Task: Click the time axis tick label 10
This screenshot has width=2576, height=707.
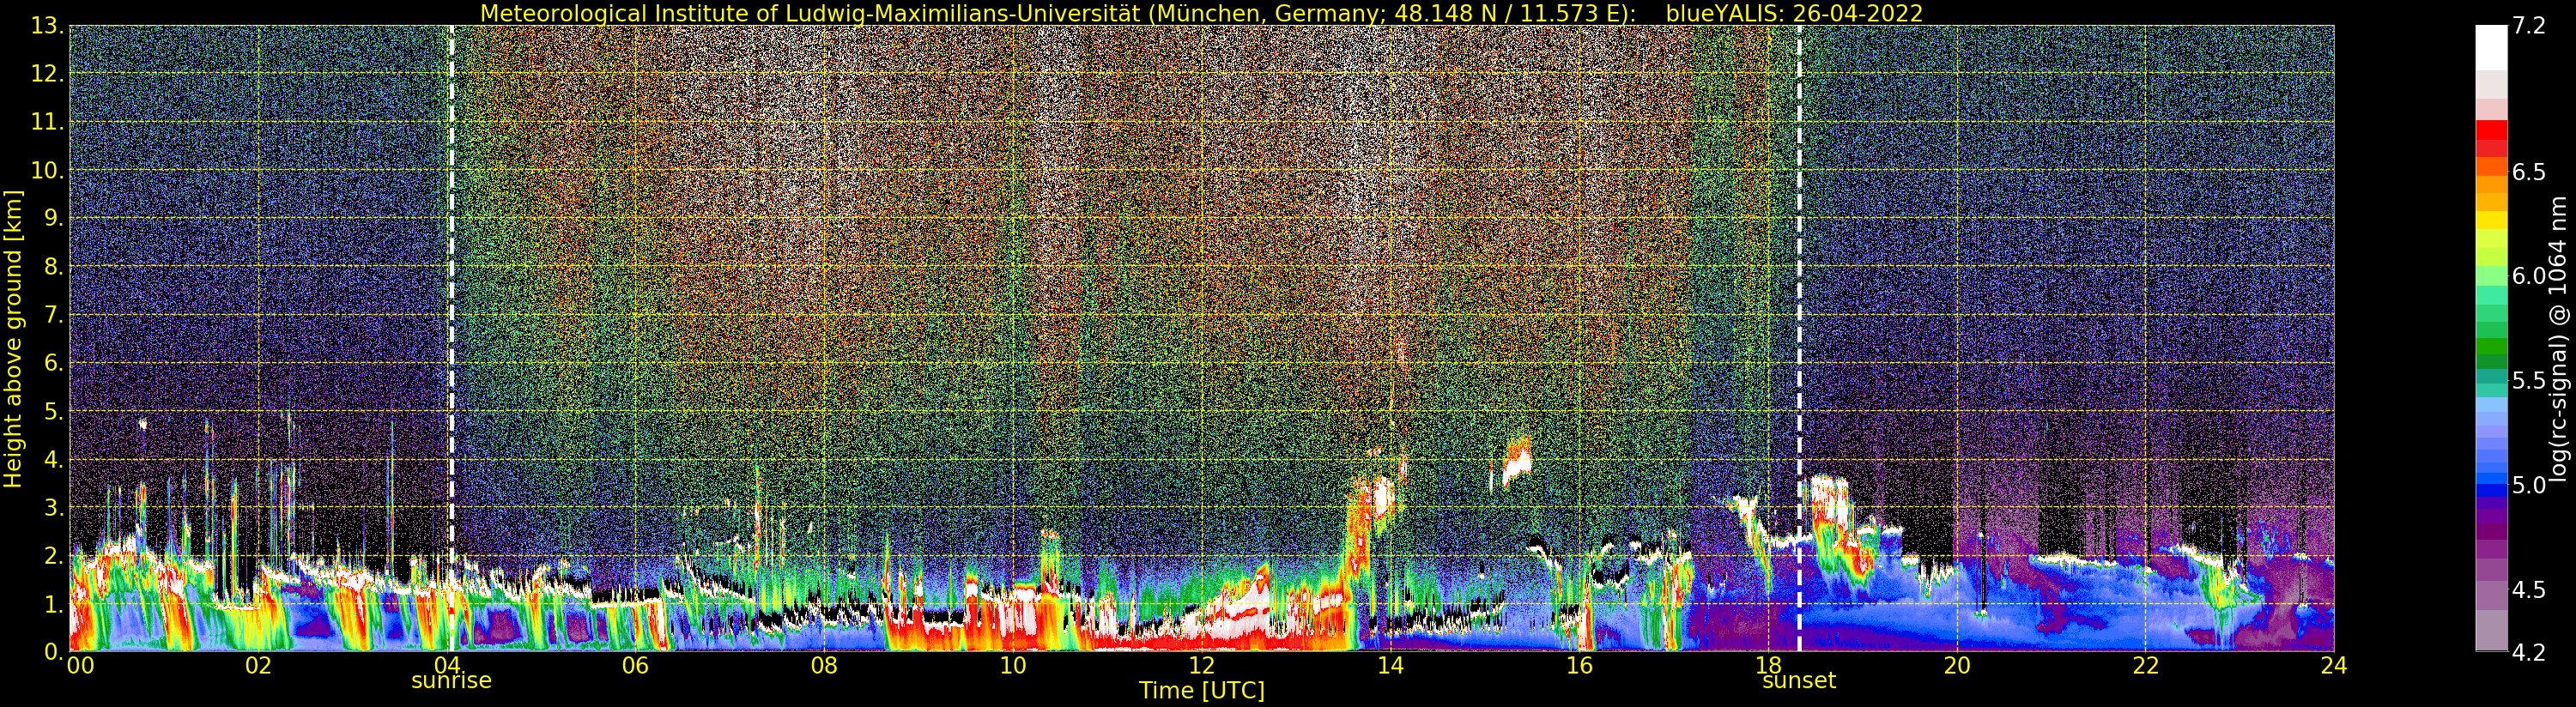Action: 1013,666
